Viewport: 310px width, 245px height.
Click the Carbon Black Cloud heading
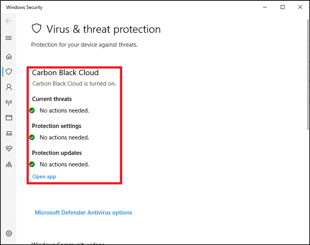point(65,73)
